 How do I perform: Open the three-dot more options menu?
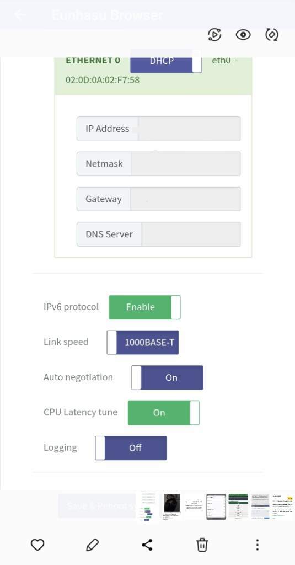point(257,545)
